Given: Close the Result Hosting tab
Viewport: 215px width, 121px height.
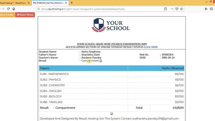Looking at the screenshot, I should (29, 3).
